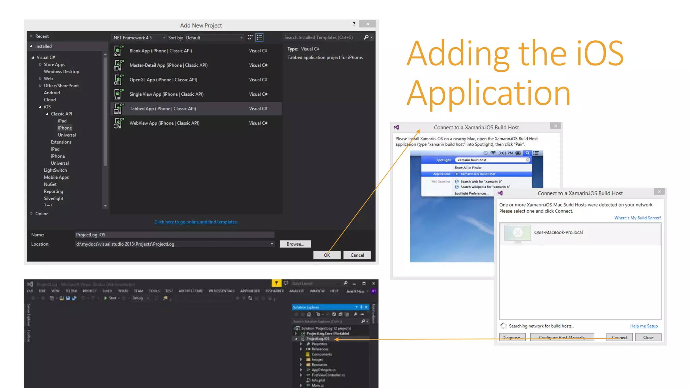Collapse the Visual C# tree node
This screenshot has height=388, width=690.
click(x=33, y=58)
